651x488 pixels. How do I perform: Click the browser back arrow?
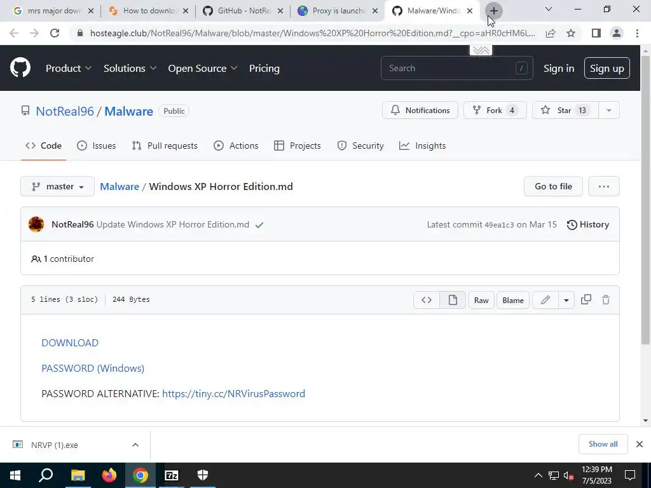[x=14, y=33]
